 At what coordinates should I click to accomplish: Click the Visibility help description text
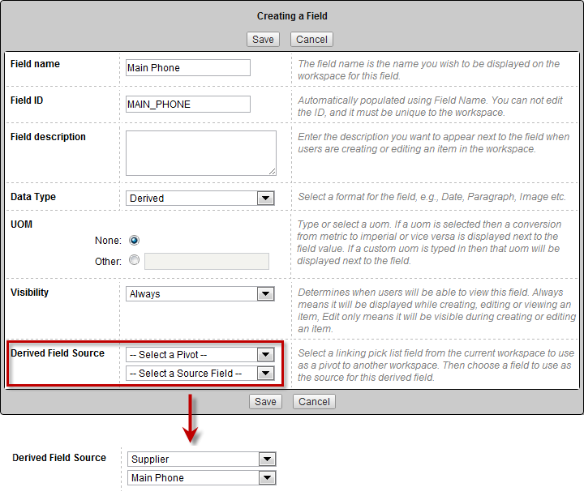tap(436, 310)
